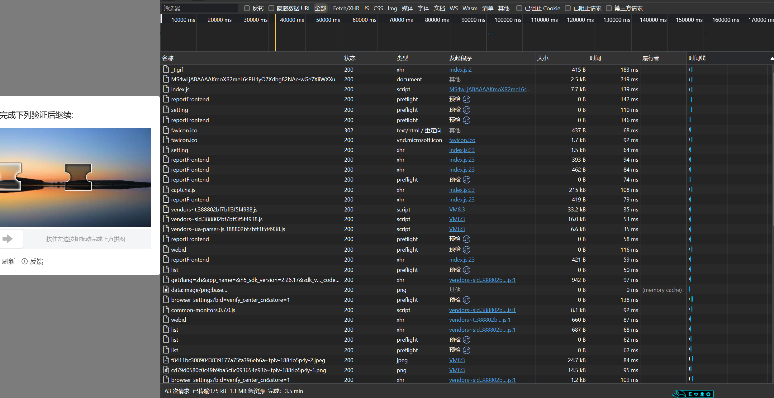Click preflight icon in first reportFrontend row

(466, 99)
